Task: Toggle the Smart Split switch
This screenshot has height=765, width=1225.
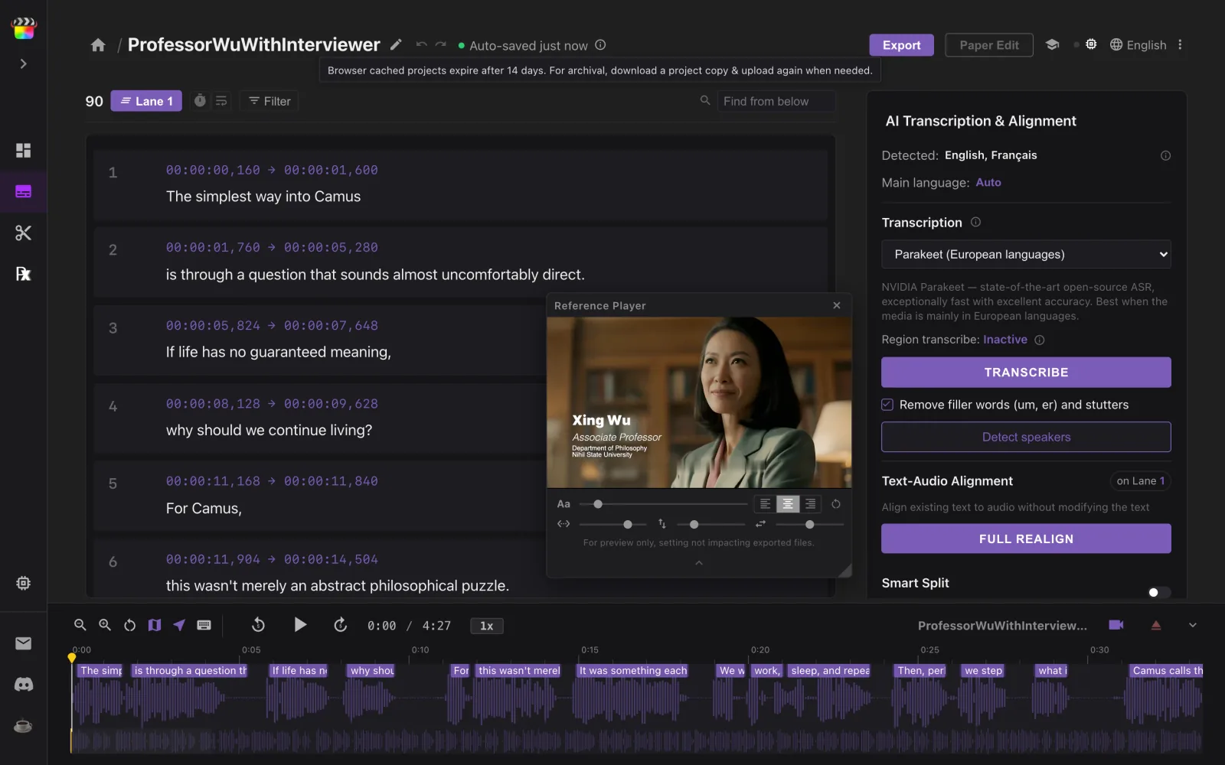Action: click(x=1159, y=592)
